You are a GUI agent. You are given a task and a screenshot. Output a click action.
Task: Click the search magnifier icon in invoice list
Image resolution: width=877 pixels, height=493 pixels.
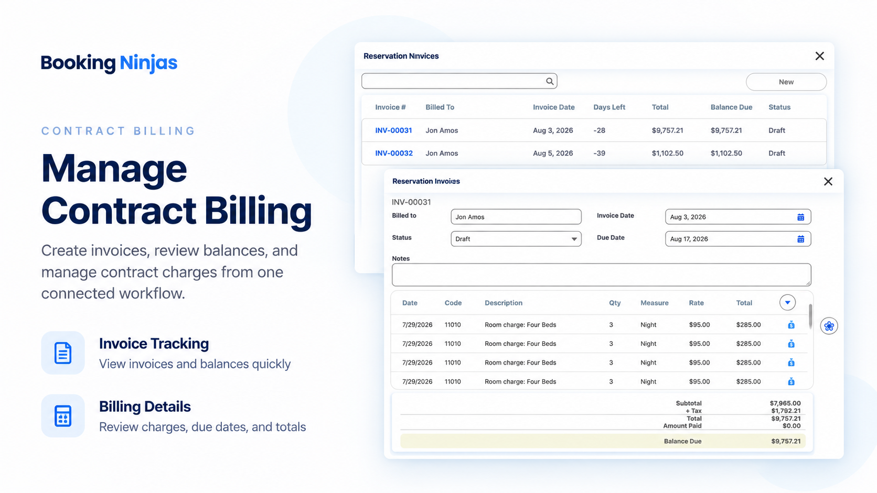[x=549, y=81]
